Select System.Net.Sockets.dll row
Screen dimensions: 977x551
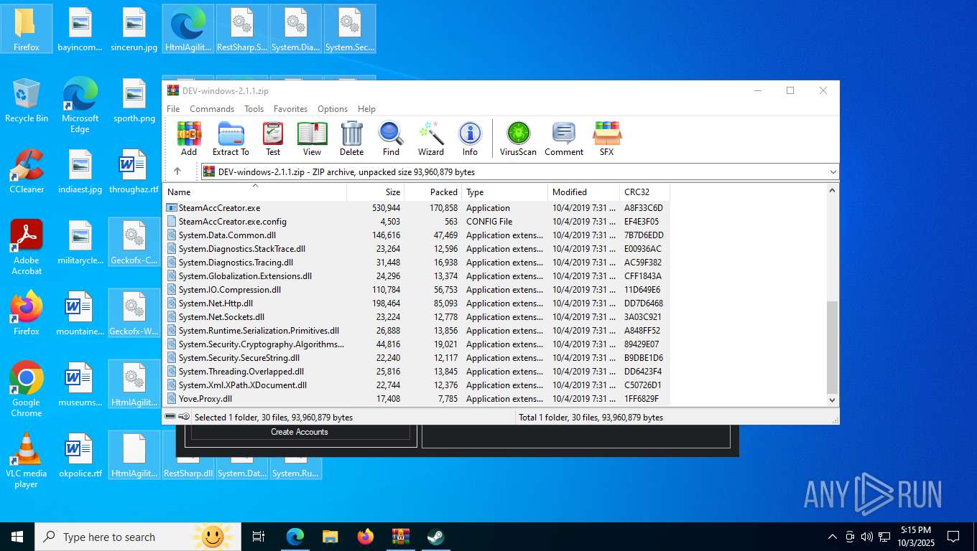417,317
